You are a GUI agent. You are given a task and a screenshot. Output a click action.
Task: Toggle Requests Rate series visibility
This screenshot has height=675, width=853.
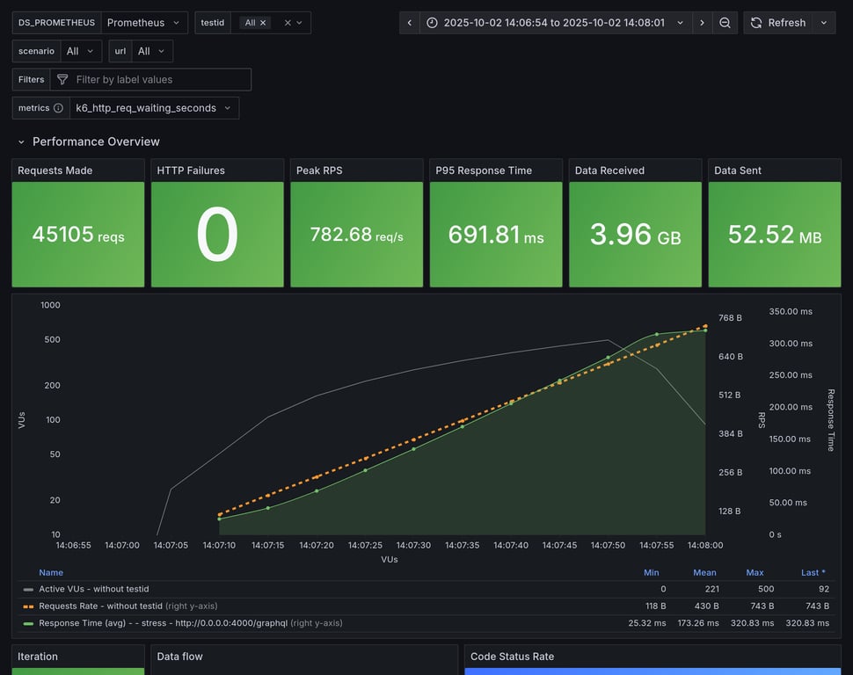coord(100,606)
